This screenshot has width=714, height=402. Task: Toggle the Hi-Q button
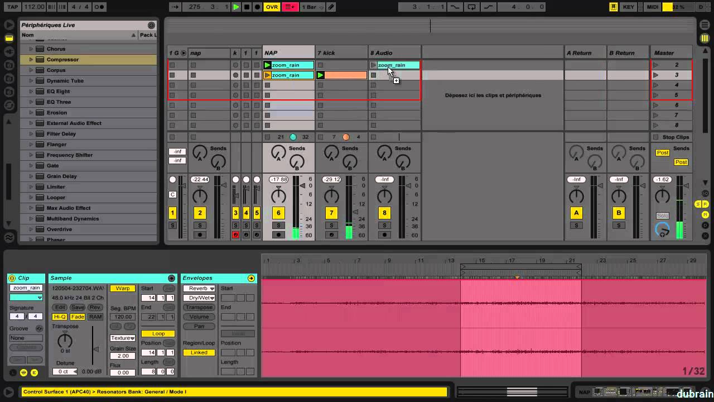point(60,317)
